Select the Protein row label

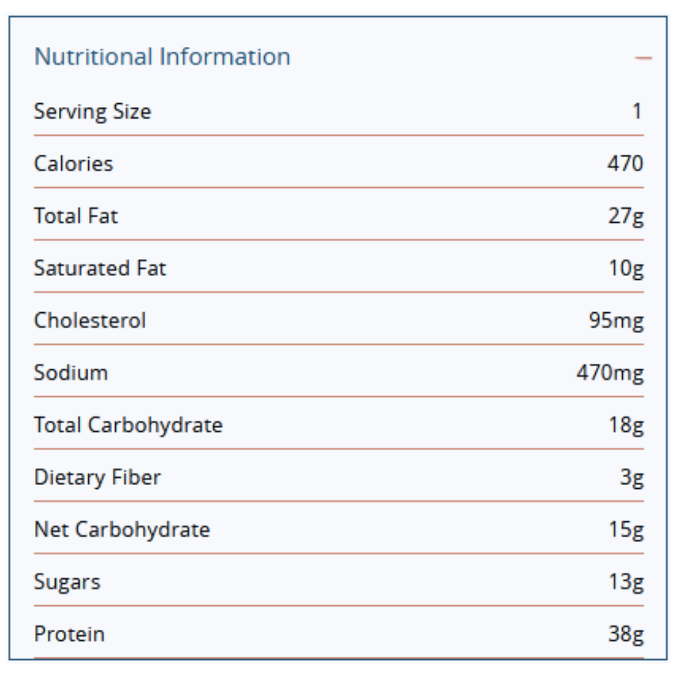(69, 634)
